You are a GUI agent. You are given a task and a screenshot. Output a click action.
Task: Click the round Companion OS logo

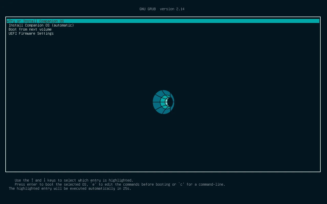(163, 102)
